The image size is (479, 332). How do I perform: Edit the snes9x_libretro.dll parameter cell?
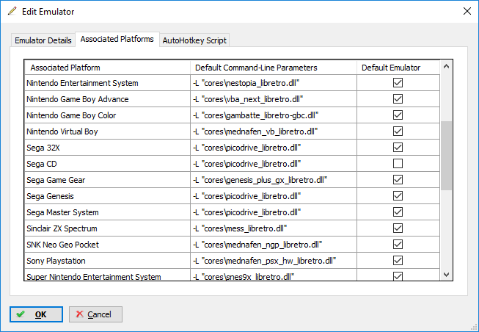[274, 275]
